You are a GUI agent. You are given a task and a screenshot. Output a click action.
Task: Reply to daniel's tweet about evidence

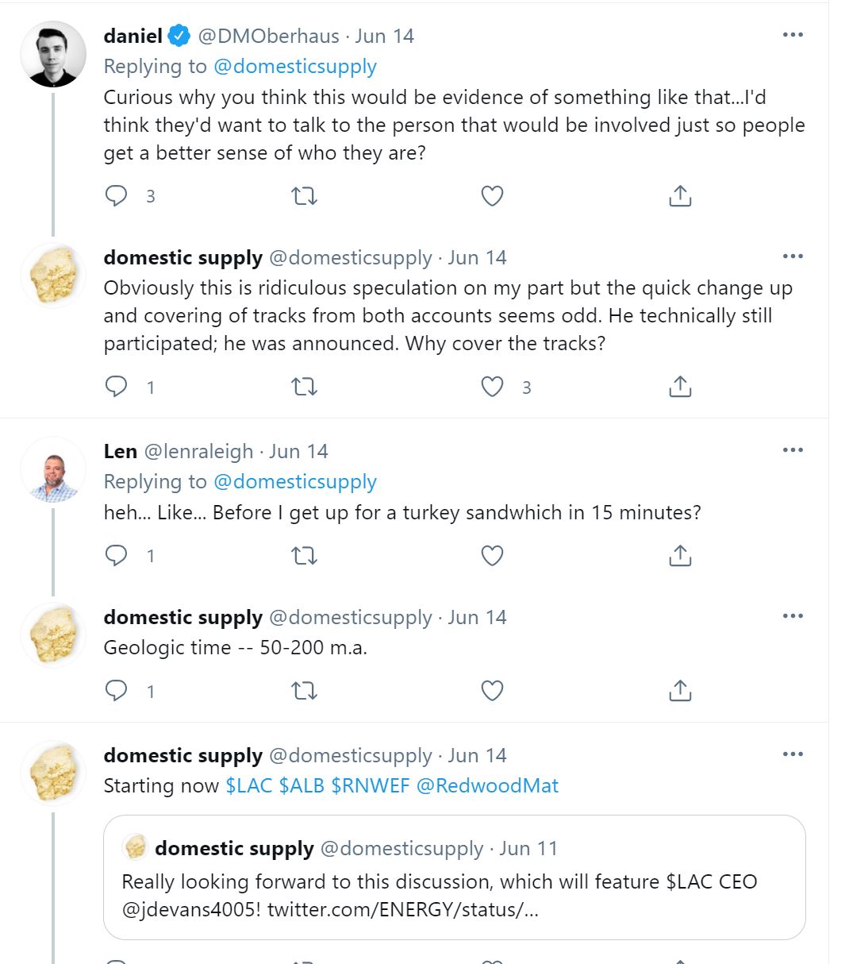pyautogui.click(x=117, y=196)
